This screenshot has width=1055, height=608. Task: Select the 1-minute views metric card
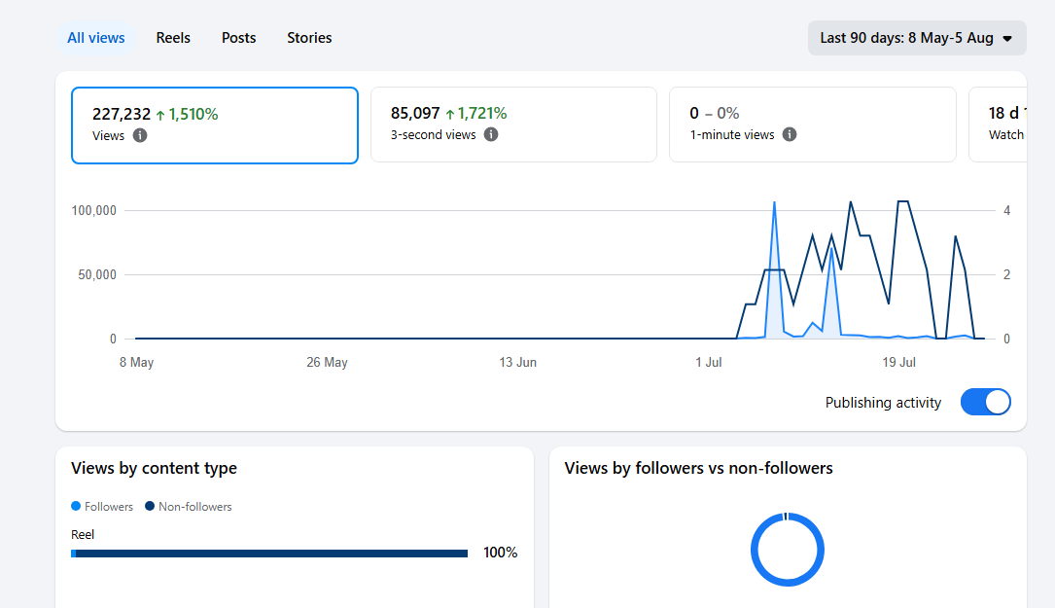tap(813, 125)
